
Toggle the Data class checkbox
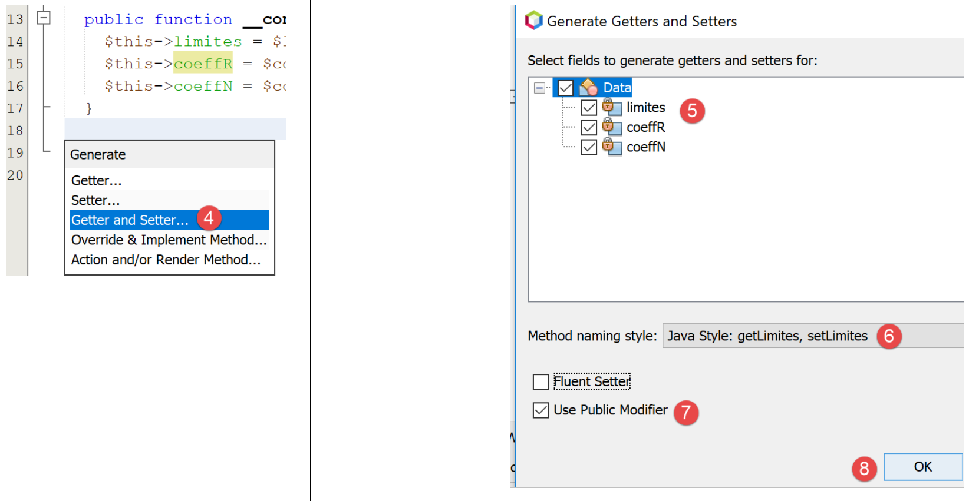(x=565, y=88)
